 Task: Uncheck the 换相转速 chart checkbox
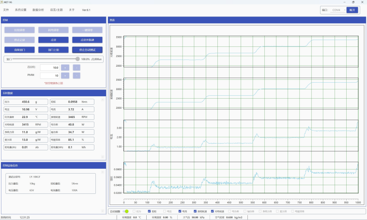[x=195, y=211]
